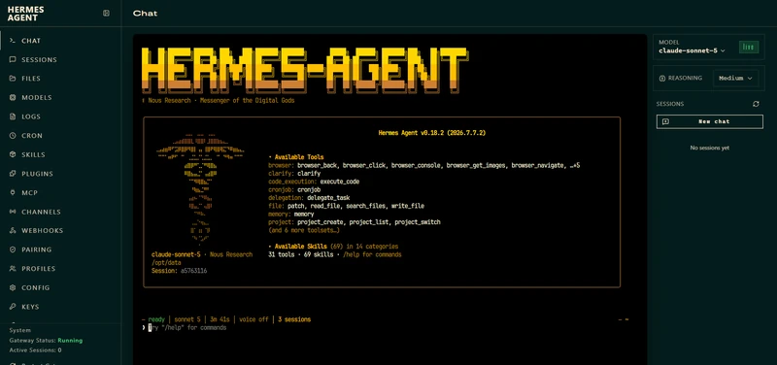
Task: Click 'voice off' in the status line
Action: [x=253, y=319]
